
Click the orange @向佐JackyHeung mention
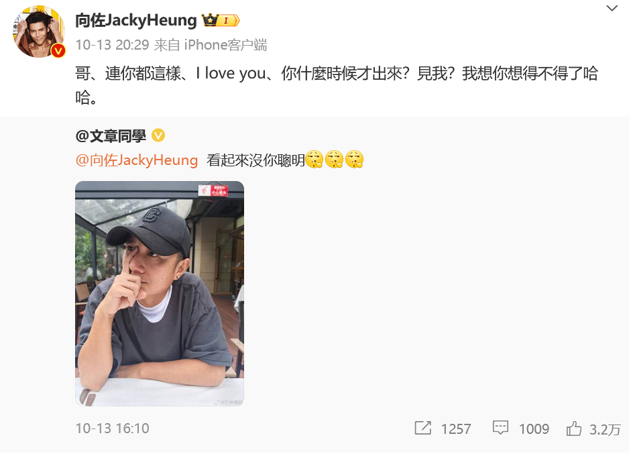[x=137, y=160]
